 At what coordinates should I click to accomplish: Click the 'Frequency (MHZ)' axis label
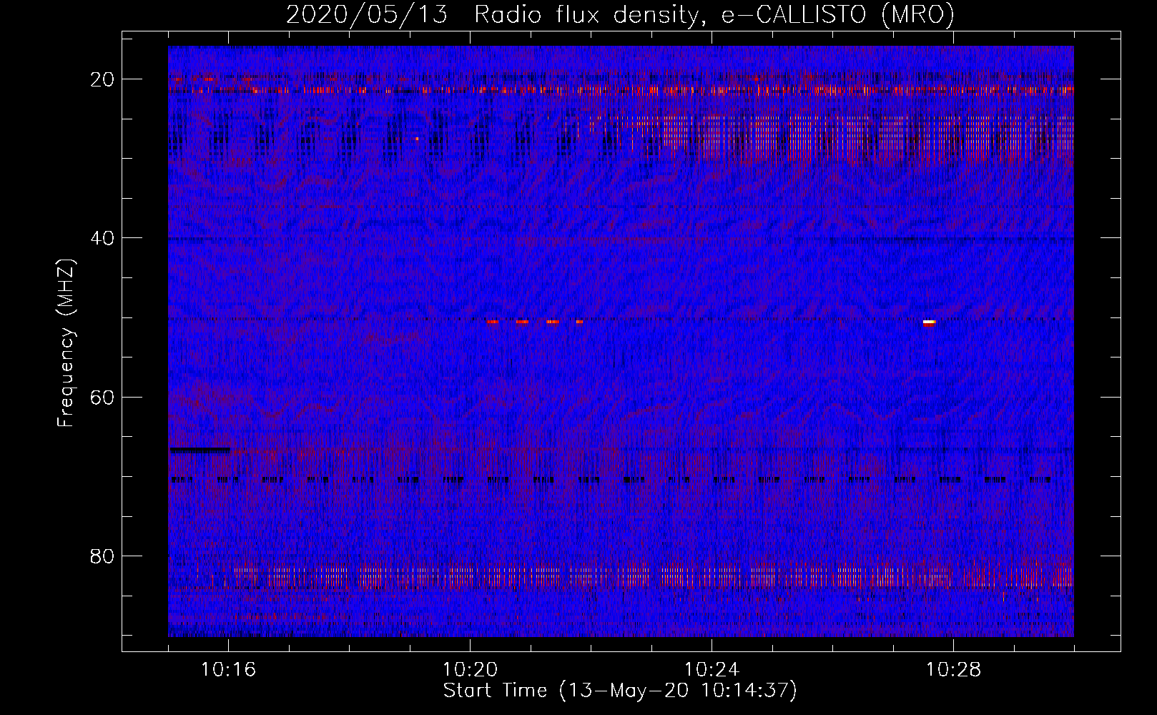point(66,342)
